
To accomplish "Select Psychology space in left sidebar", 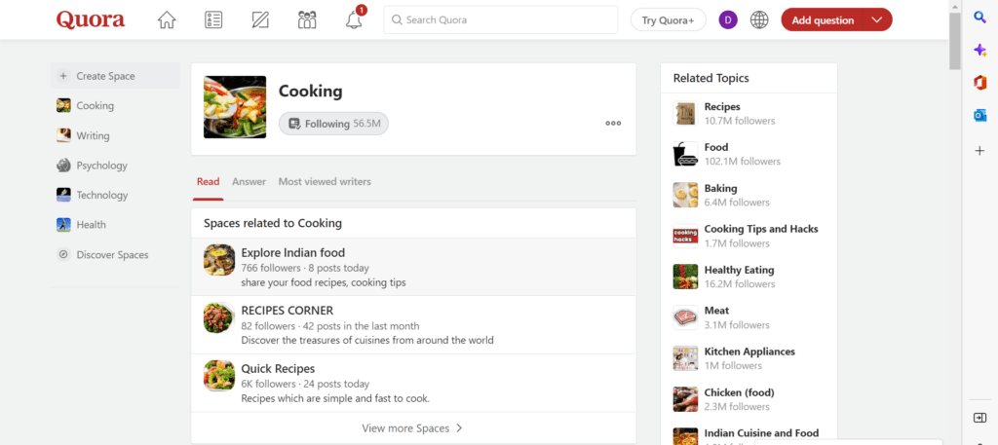I will coord(101,166).
